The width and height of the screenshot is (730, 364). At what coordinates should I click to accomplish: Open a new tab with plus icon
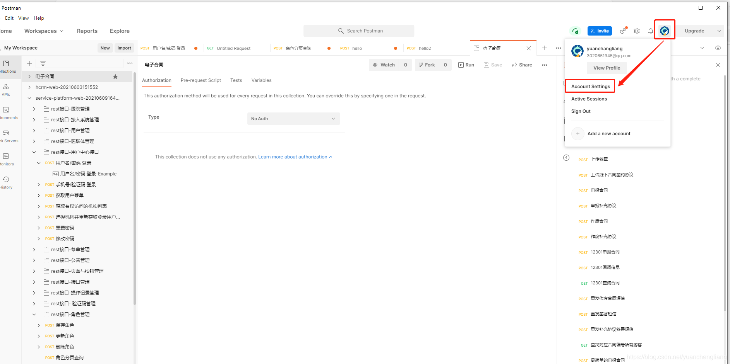pyautogui.click(x=545, y=48)
